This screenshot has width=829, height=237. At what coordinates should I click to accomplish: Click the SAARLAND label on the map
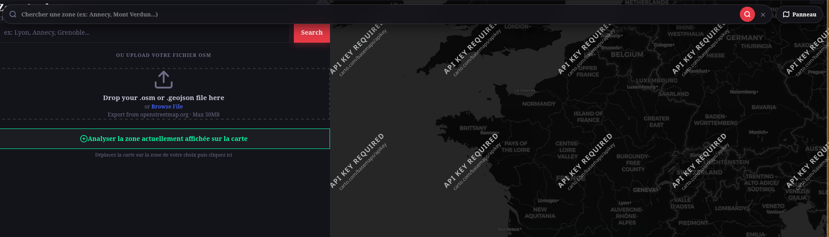coord(673,94)
